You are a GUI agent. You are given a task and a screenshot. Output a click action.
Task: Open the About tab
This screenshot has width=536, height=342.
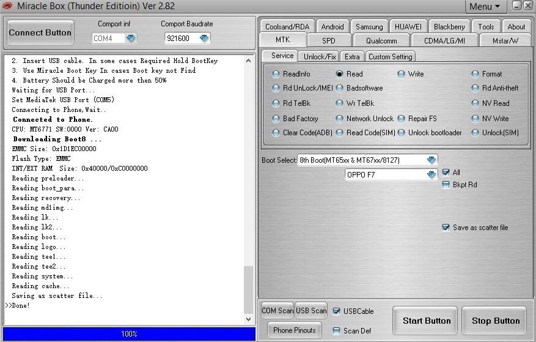pos(516,26)
